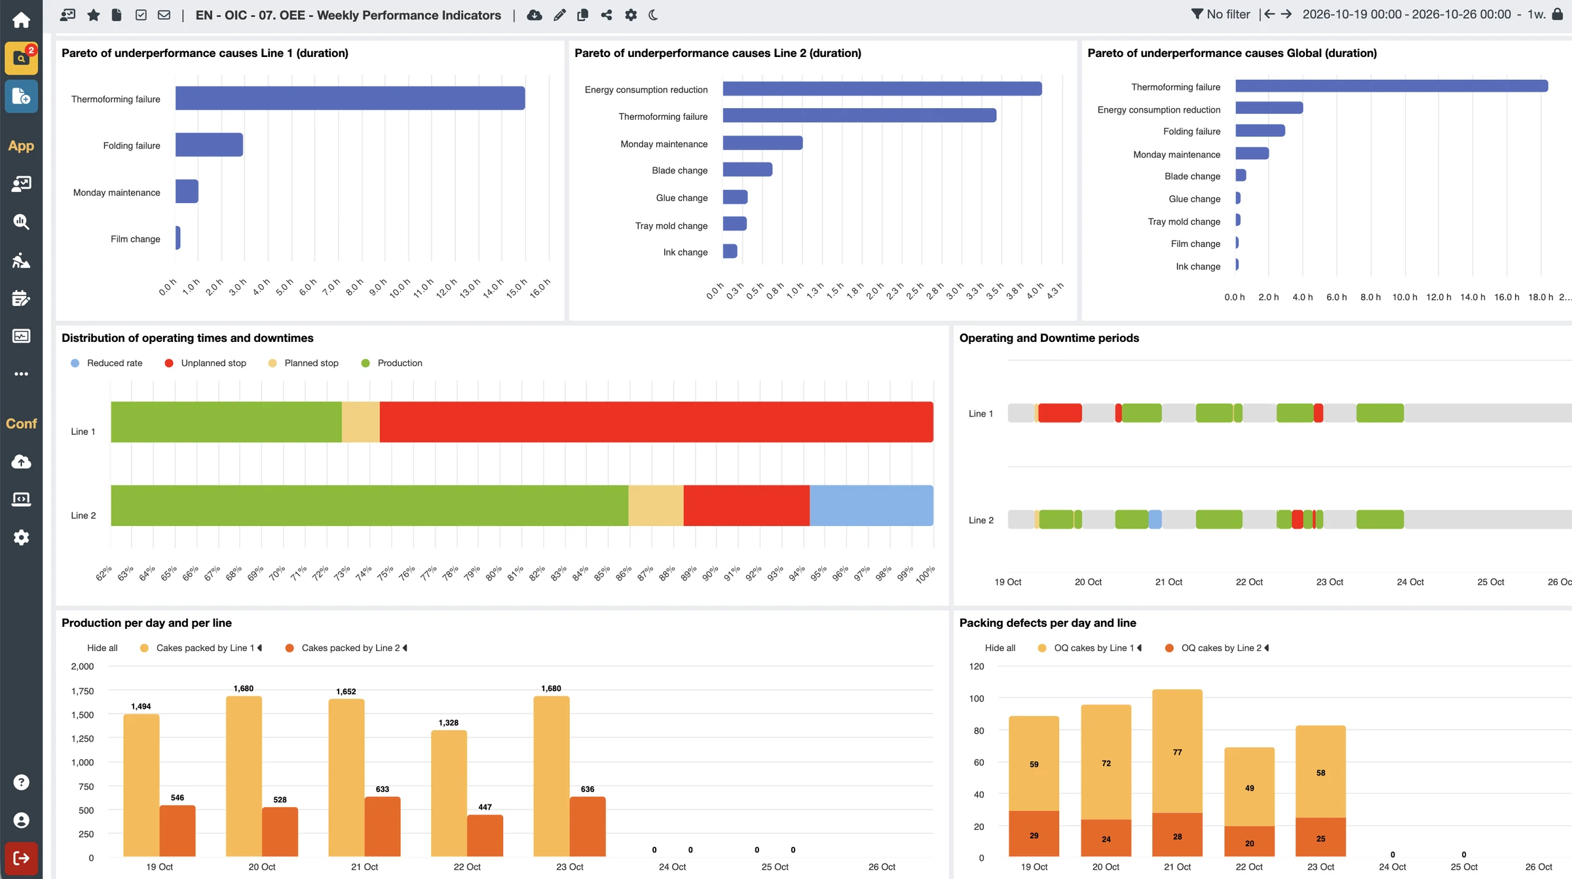Open the code screen icon in sidebar

(x=21, y=499)
